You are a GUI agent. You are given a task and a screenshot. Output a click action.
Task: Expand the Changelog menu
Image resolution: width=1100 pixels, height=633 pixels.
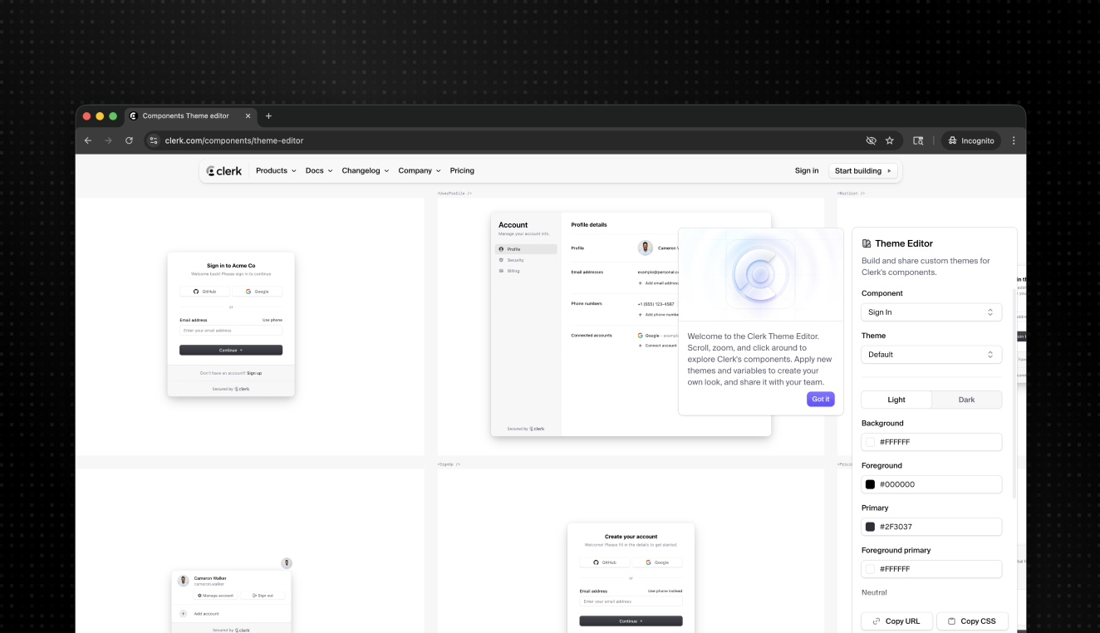pos(366,171)
